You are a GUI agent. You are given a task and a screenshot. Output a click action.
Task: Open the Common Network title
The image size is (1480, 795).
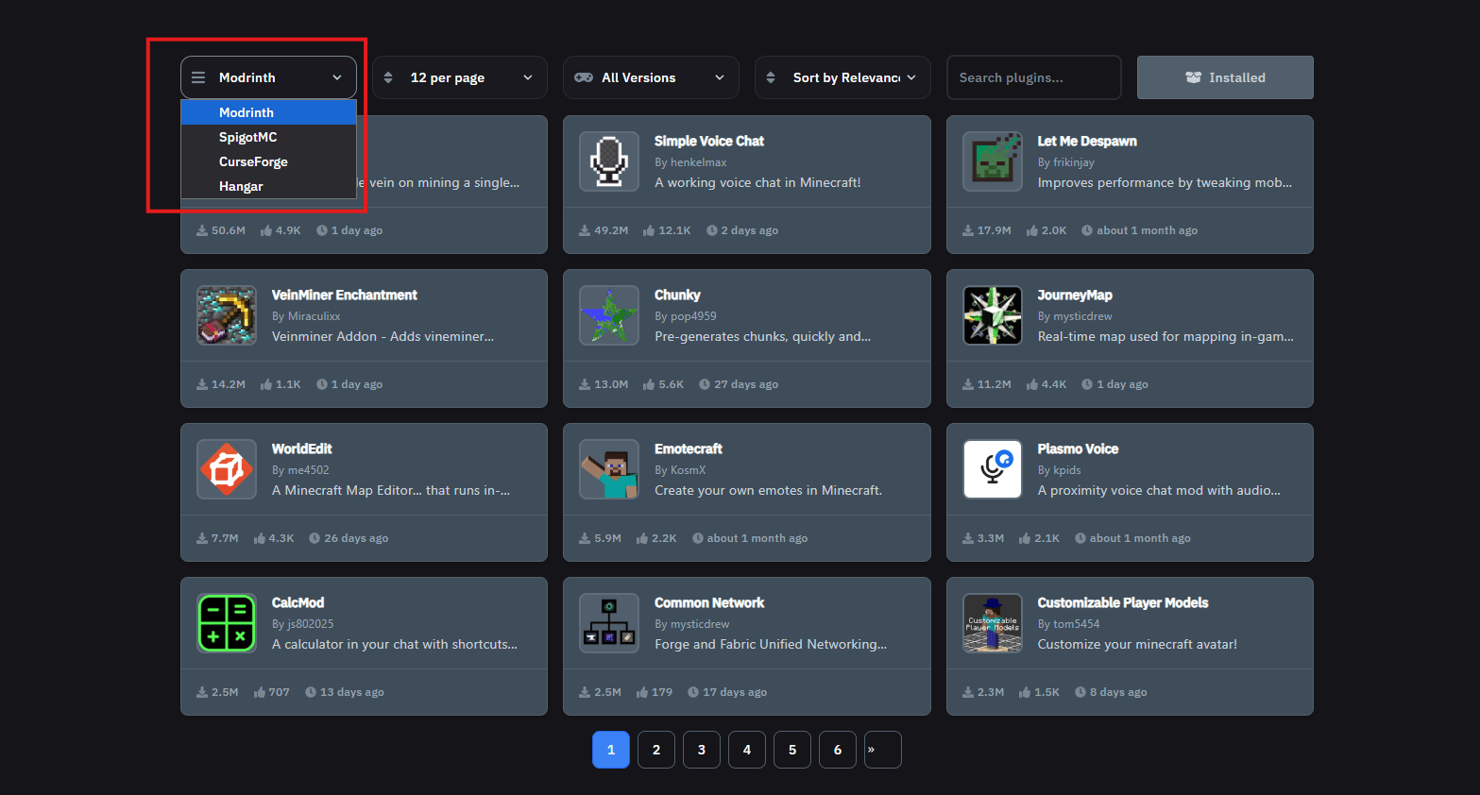(709, 602)
